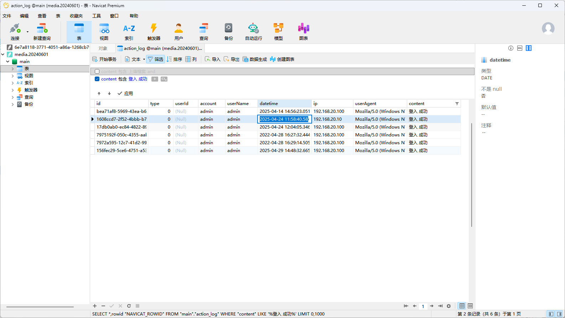The width and height of the screenshot is (565, 318).
Task: Collapse the main database node
Action: click(x=8, y=62)
